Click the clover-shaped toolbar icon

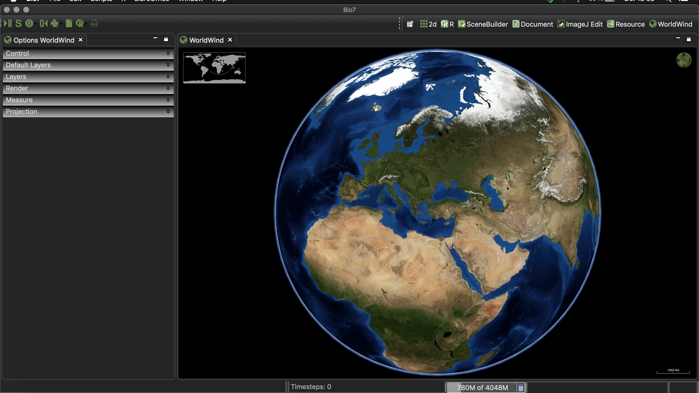coord(54,23)
